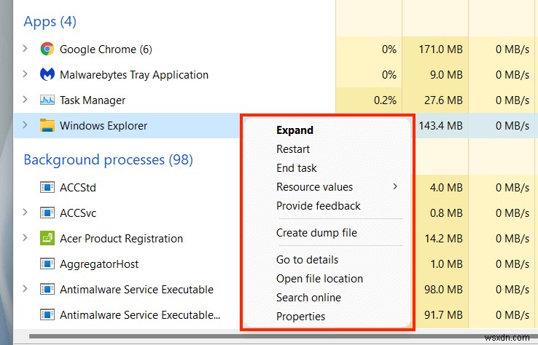Select End task from context menu
The width and height of the screenshot is (538, 345).
pos(297,168)
